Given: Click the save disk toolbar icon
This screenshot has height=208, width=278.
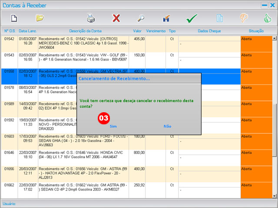Looking at the screenshot, I should pos(166,19).
